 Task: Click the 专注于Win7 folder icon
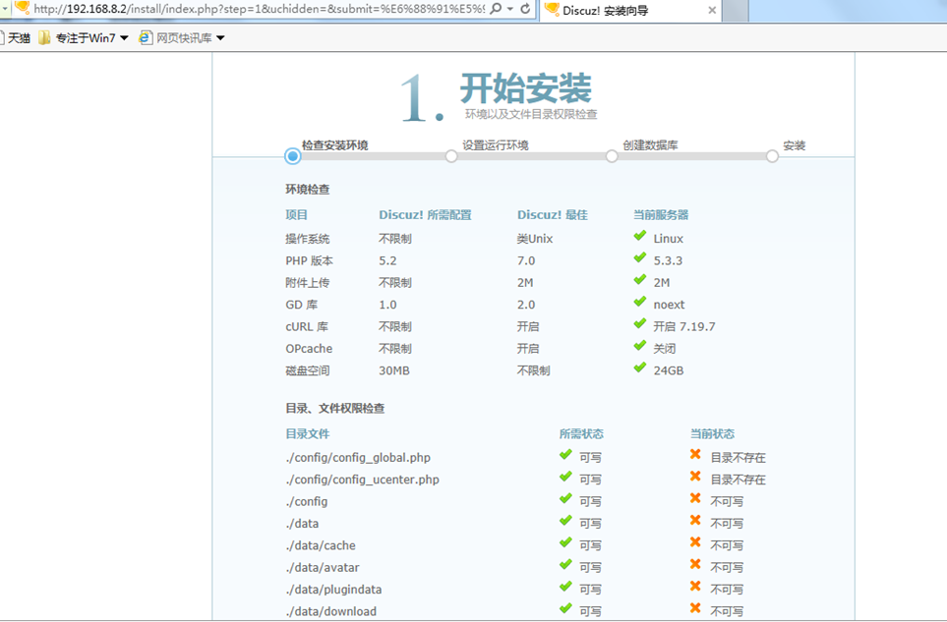44,38
